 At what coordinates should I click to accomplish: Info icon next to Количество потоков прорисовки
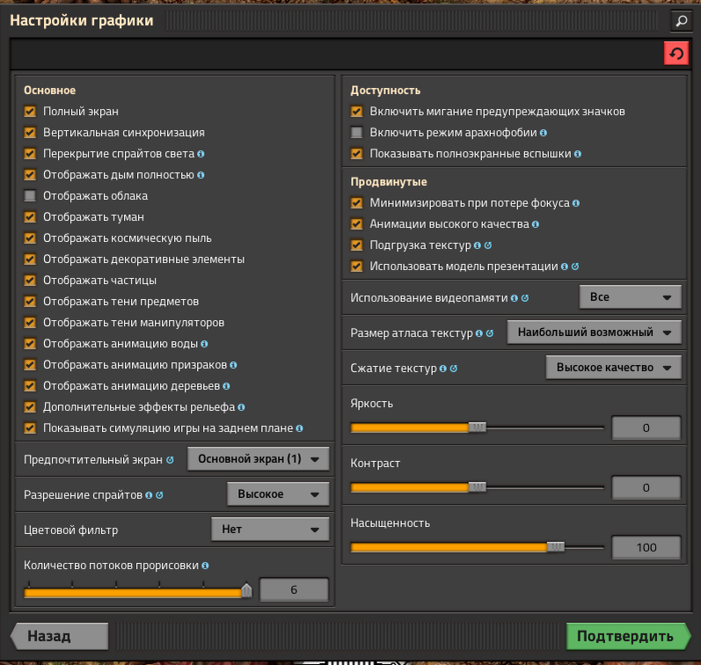pyautogui.click(x=205, y=566)
